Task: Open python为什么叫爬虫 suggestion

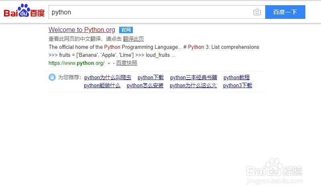Action: pos(108,78)
